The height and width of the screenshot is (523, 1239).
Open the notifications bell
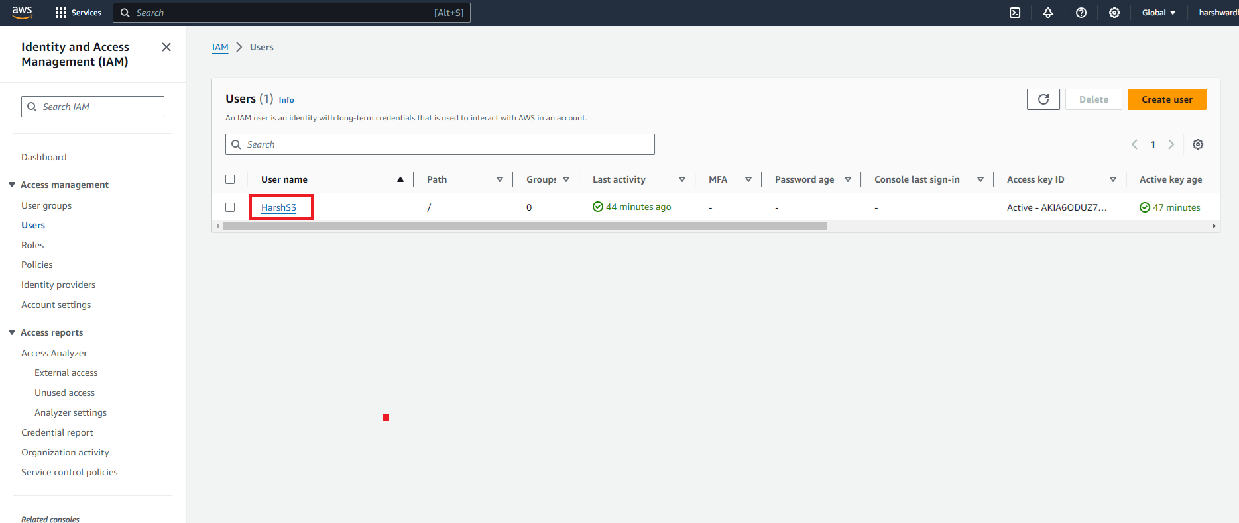[1048, 13]
